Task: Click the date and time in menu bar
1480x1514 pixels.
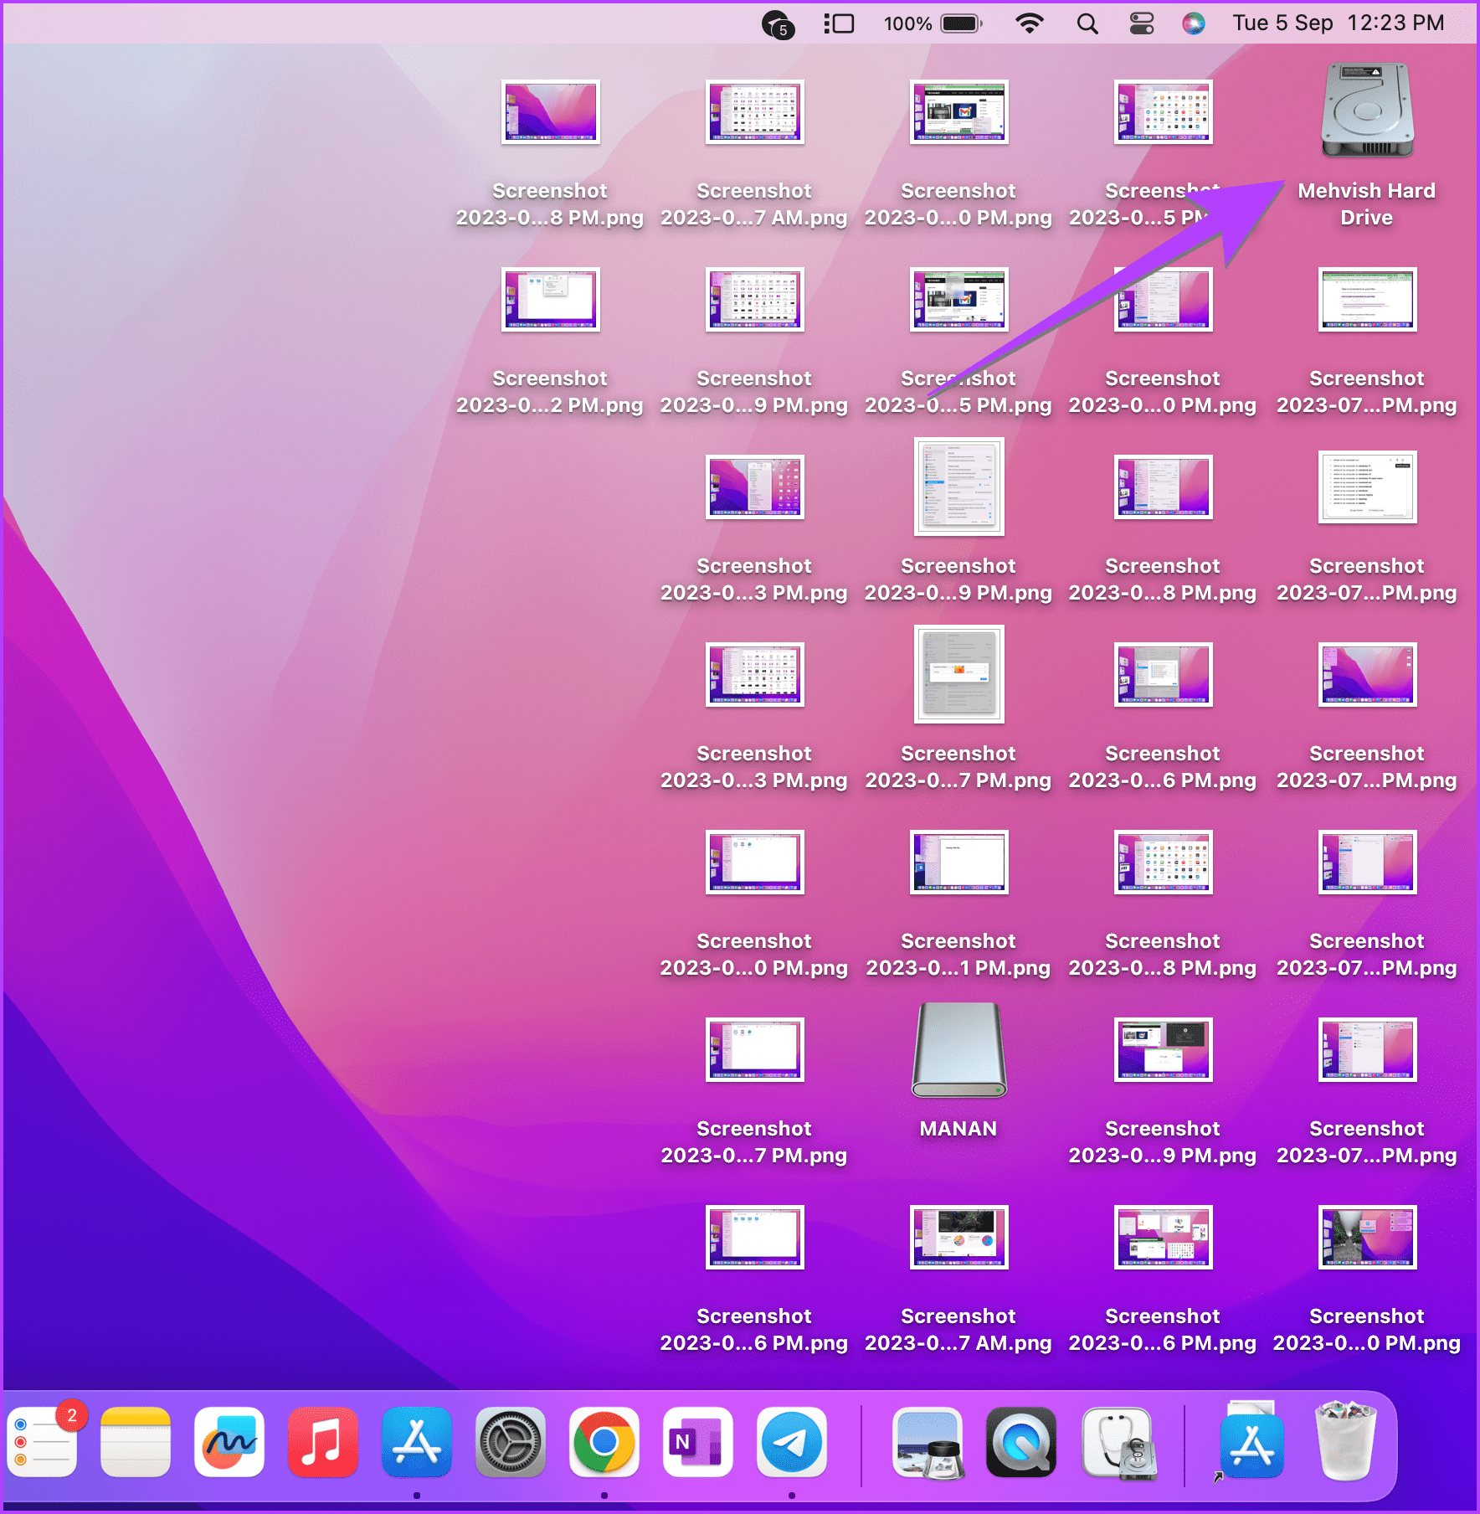Action: (x=1338, y=23)
